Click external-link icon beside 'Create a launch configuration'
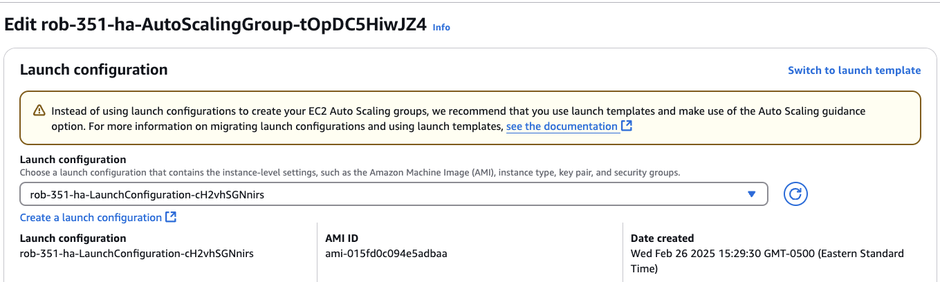This screenshot has width=940, height=282. click(x=171, y=217)
